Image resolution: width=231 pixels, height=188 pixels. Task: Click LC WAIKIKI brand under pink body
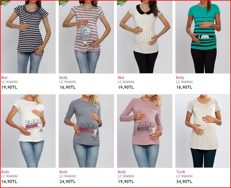[126, 176]
